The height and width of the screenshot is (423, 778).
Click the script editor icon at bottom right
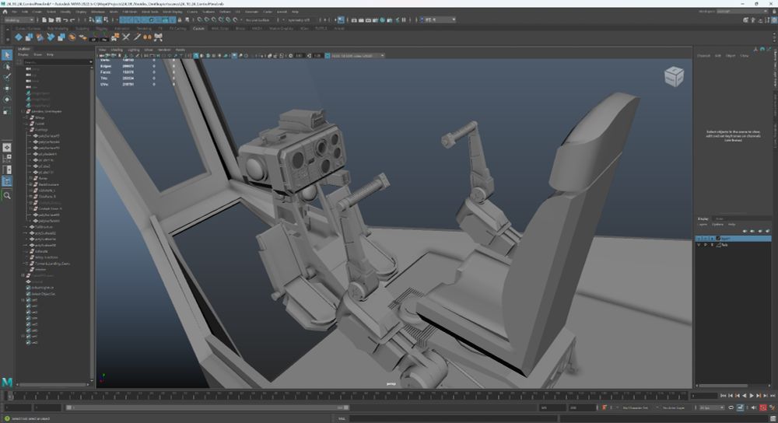pyautogui.click(x=772, y=418)
